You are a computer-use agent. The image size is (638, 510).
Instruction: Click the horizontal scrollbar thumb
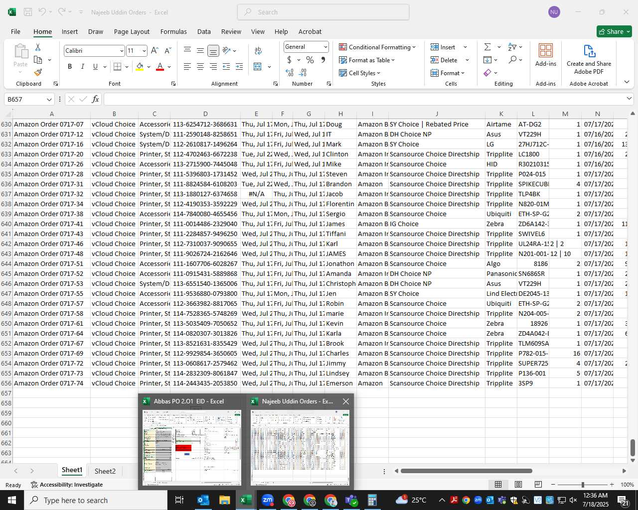(x=466, y=471)
